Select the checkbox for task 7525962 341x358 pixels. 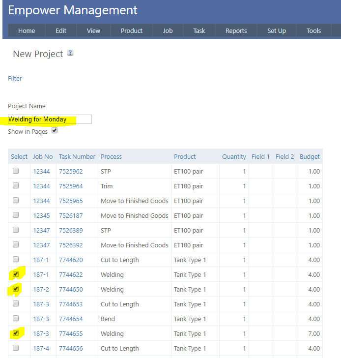coord(16,171)
